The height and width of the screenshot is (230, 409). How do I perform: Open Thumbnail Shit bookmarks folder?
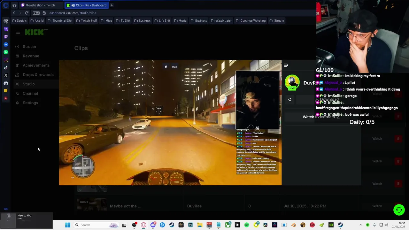point(60,21)
